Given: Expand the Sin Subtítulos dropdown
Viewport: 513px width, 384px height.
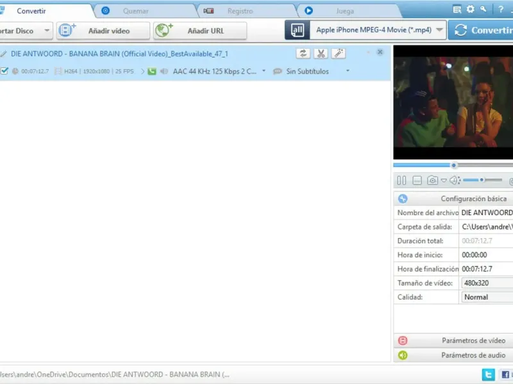Looking at the screenshot, I should pyautogui.click(x=348, y=71).
